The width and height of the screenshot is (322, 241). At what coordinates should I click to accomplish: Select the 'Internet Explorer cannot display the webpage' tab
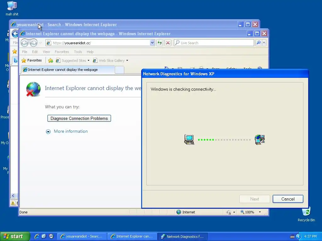tap(68, 70)
